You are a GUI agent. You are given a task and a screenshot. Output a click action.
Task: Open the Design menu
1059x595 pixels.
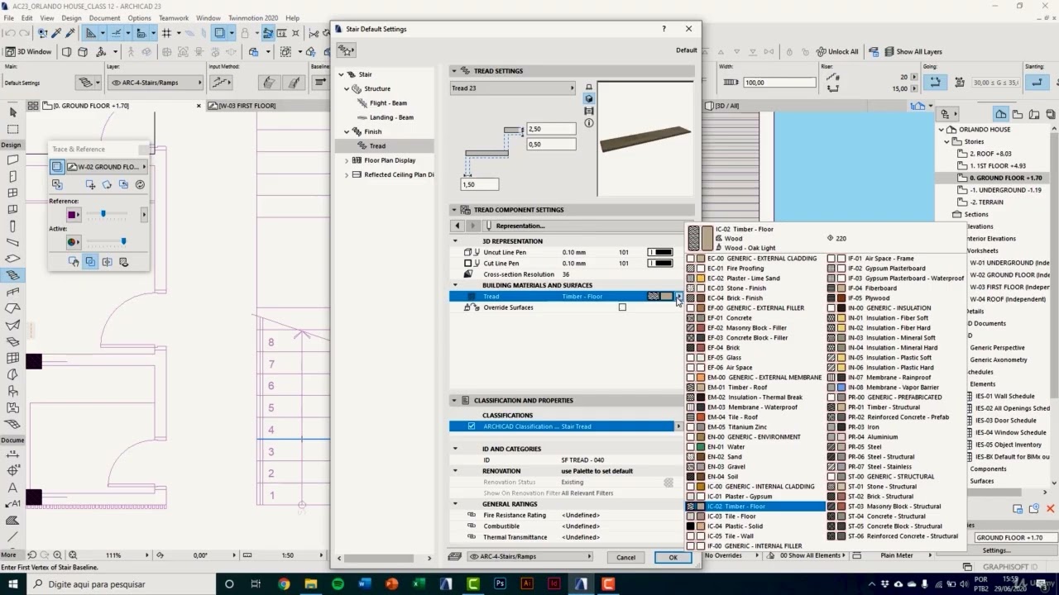(x=71, y=17)
